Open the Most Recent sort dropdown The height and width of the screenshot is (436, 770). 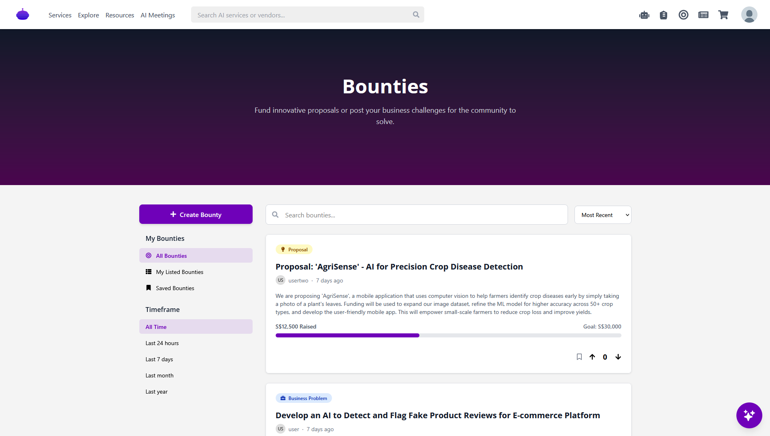point(602,215)
